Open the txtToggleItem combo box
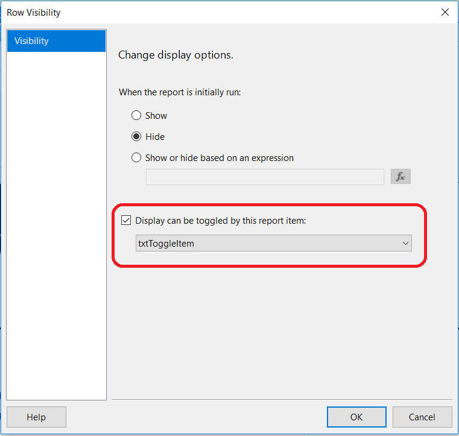The height and width of the screenshot is (436, 459). point(265,244)
